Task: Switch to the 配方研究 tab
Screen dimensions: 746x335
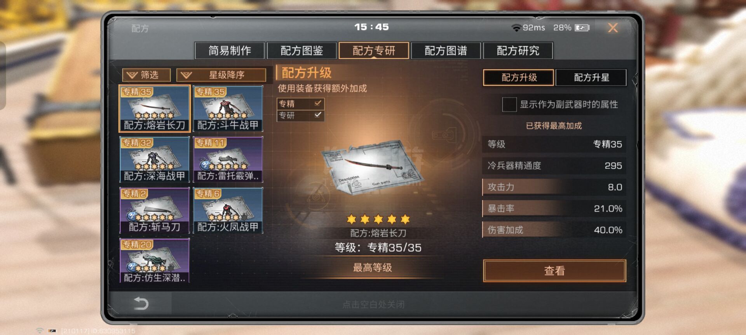Action: pos(518,50)
